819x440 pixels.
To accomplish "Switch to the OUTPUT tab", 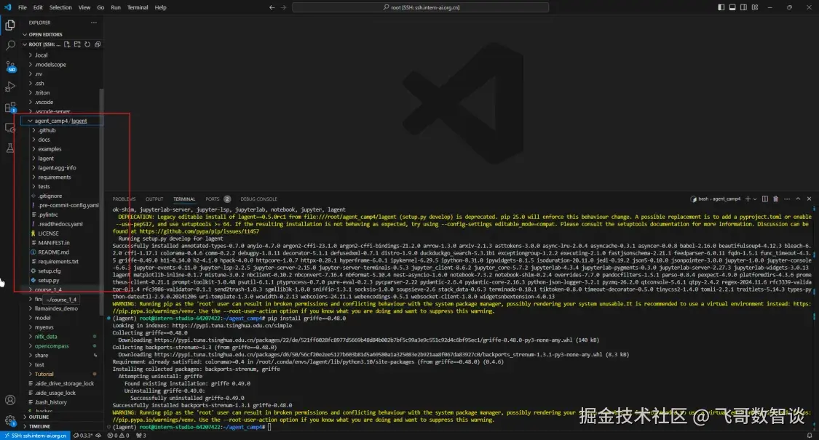I will pos(154,199).
